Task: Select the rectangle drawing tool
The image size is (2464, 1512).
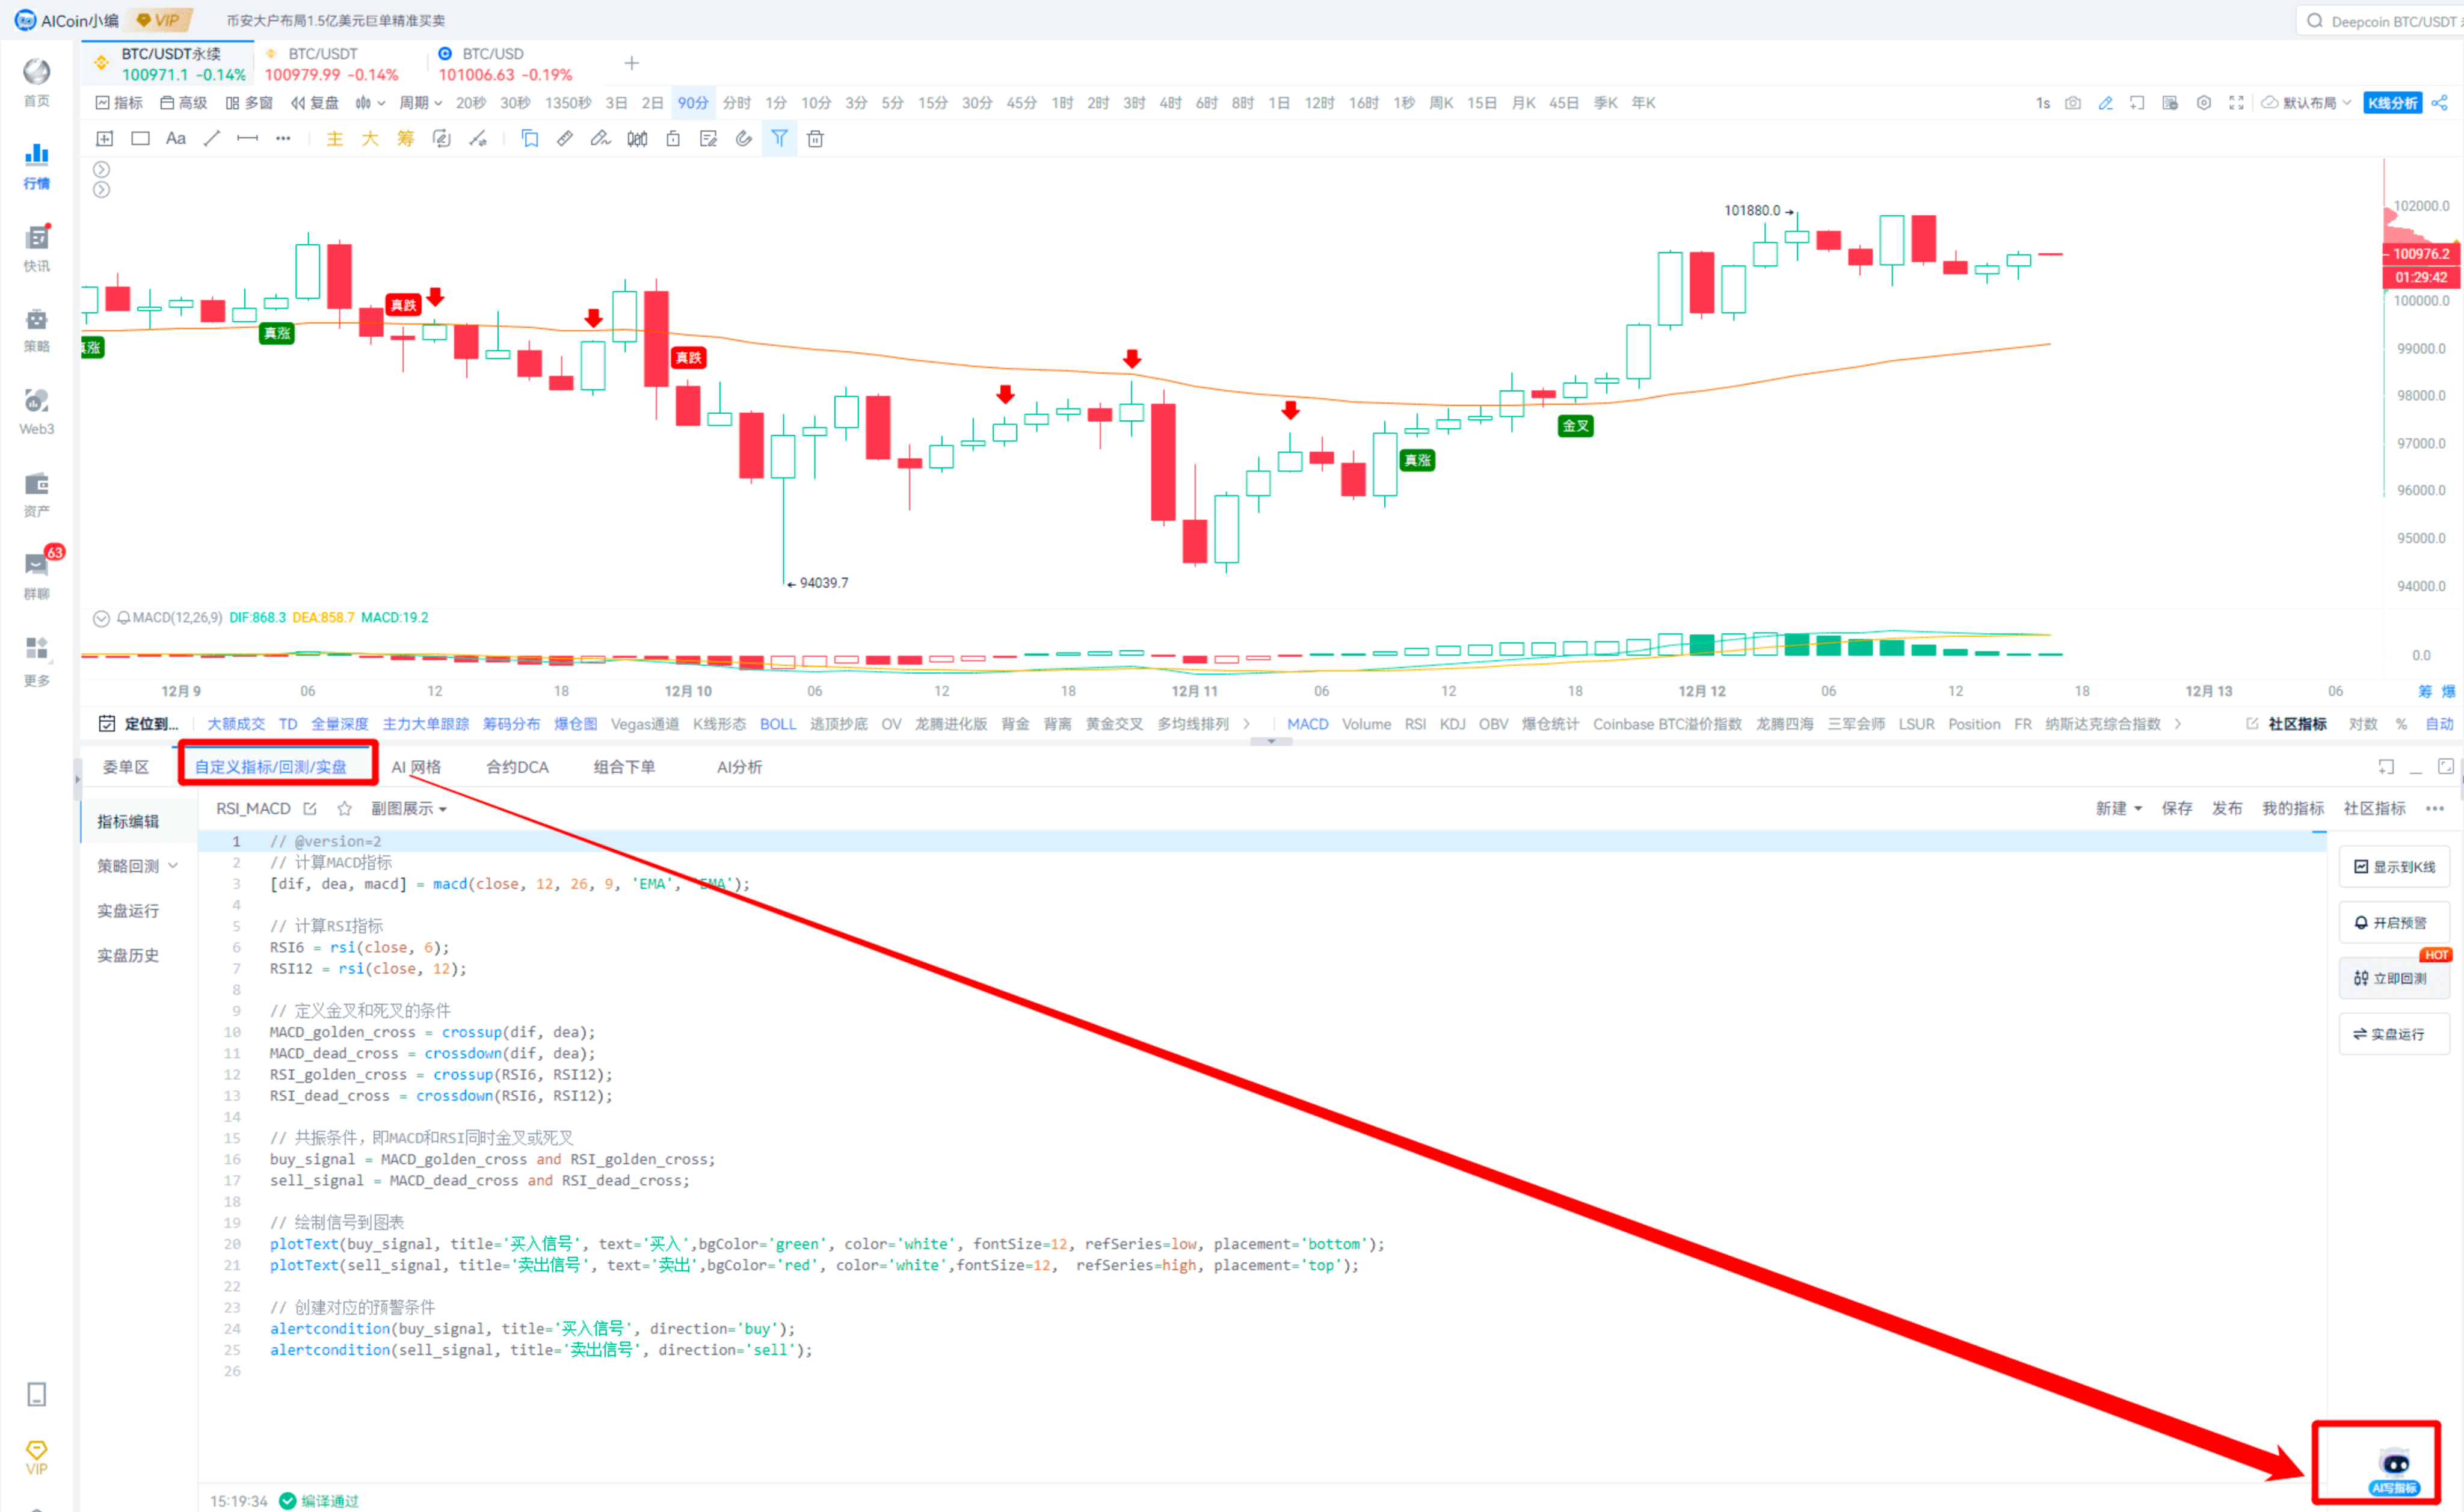Action: (141, 139)
